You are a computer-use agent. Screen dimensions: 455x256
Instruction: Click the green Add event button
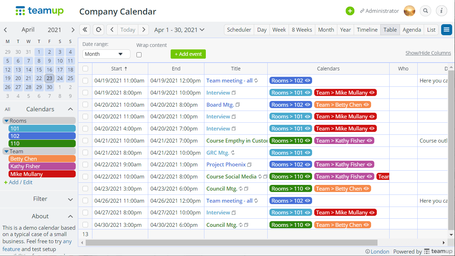coord(188,54)
